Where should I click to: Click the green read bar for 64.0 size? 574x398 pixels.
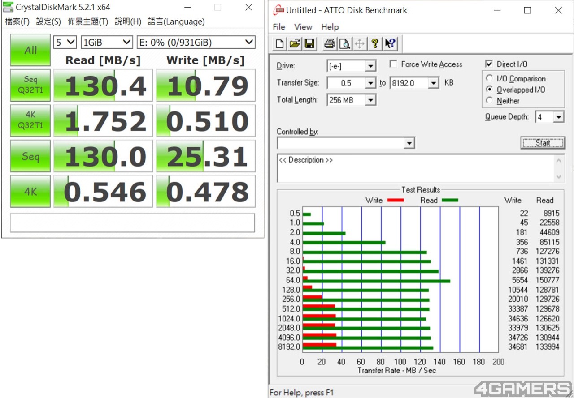click(376, 281)
